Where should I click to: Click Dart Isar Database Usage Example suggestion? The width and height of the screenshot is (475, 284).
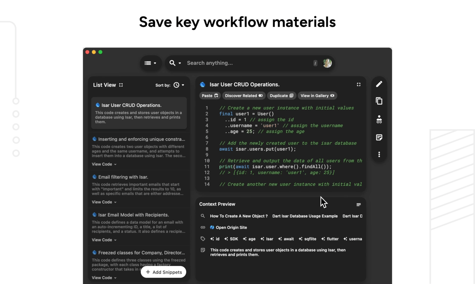click(x=305, y=216)
